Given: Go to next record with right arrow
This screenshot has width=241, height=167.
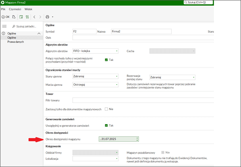Looking at the screenshot, I should (40, 17).
